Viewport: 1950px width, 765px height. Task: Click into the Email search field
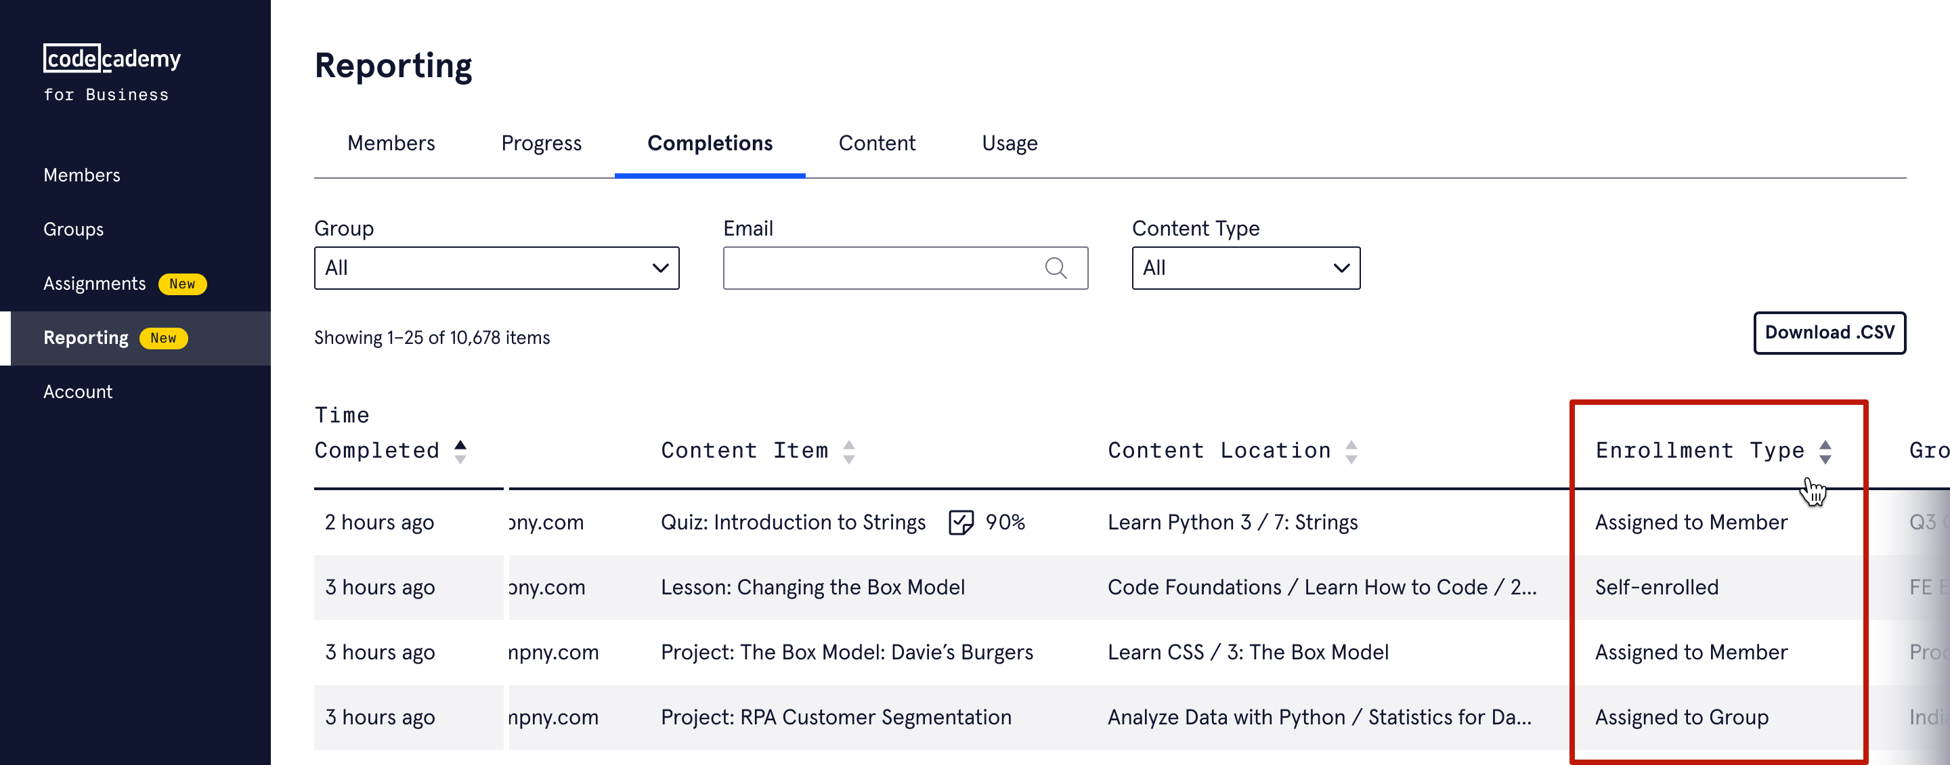(x=882, y=268)
